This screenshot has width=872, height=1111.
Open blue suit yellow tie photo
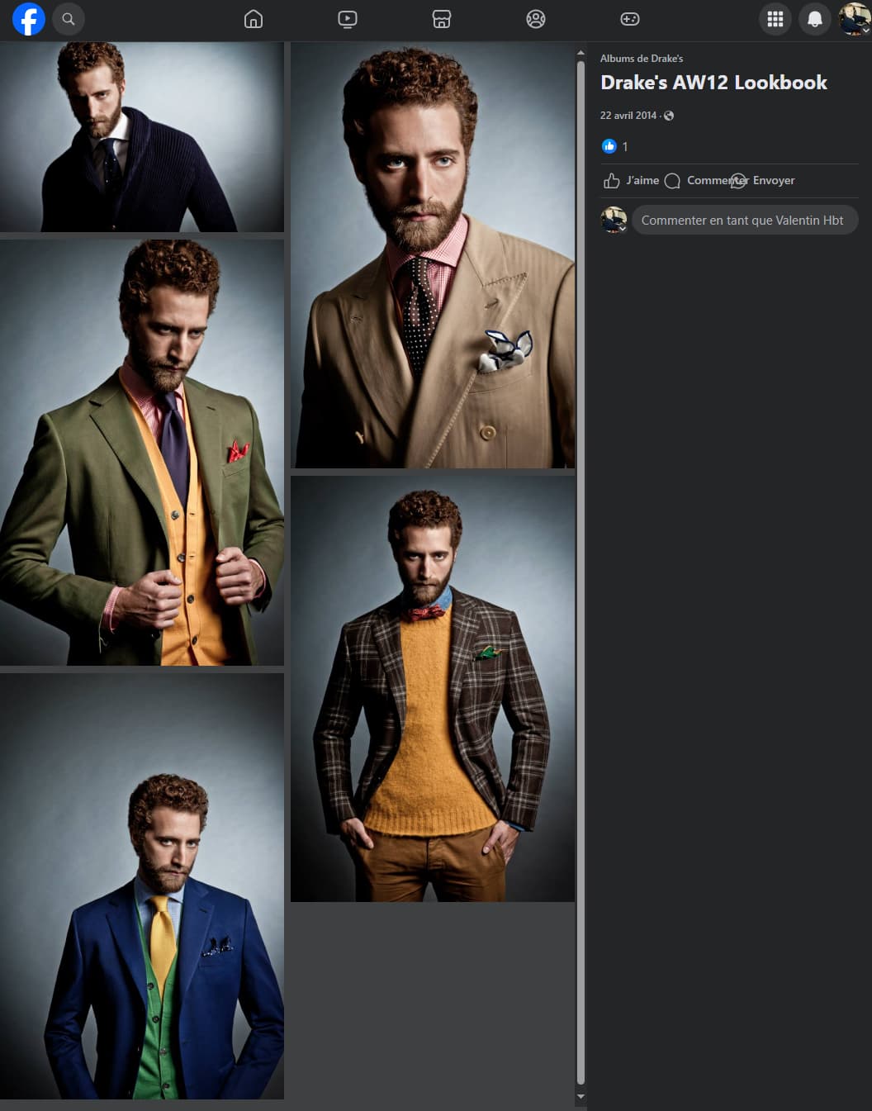pos(142,886)
